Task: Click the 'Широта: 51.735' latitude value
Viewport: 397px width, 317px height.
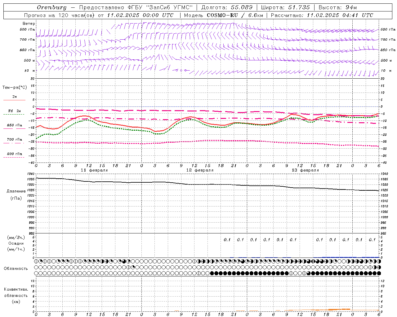Action: point(286,7)
